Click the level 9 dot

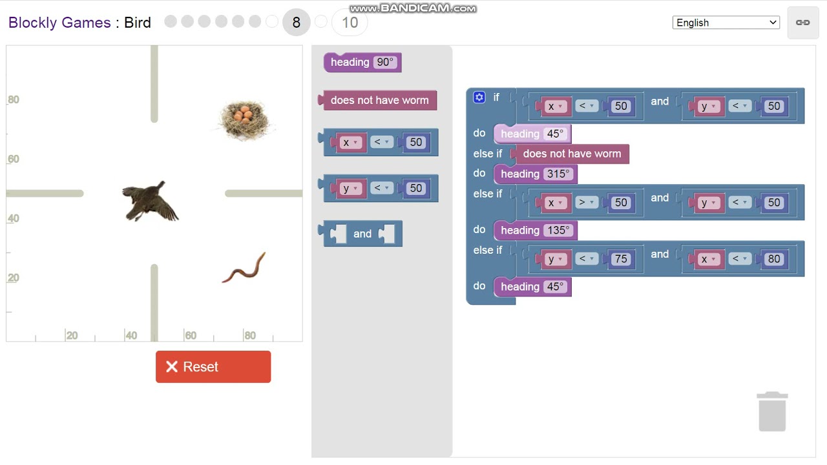pyautogui.click(x=321, y=22)
